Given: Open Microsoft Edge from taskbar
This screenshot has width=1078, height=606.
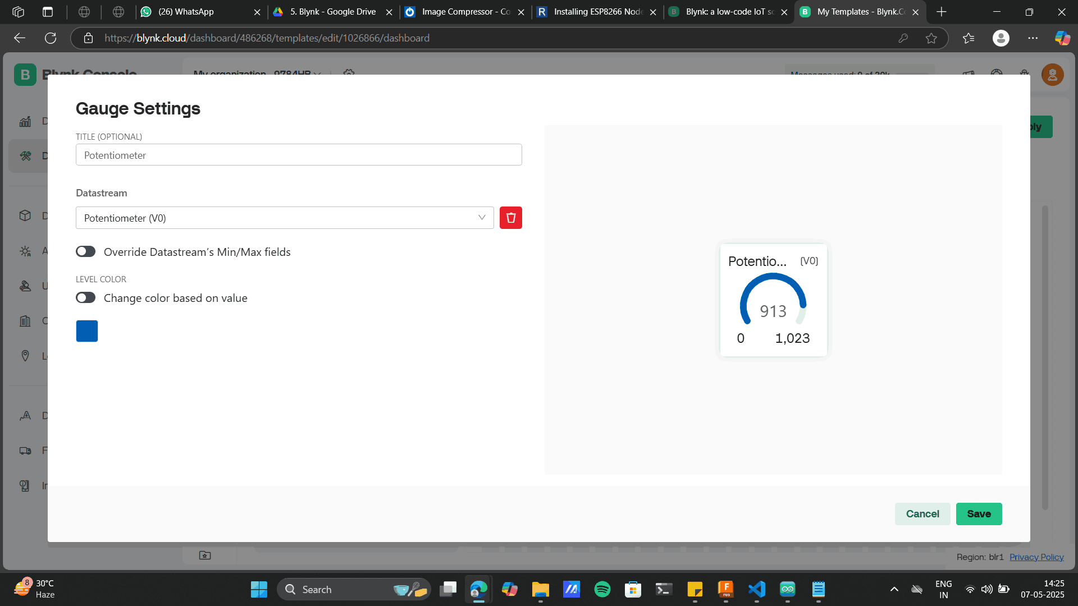Looking at the screenshot, I should coord(478,589).
